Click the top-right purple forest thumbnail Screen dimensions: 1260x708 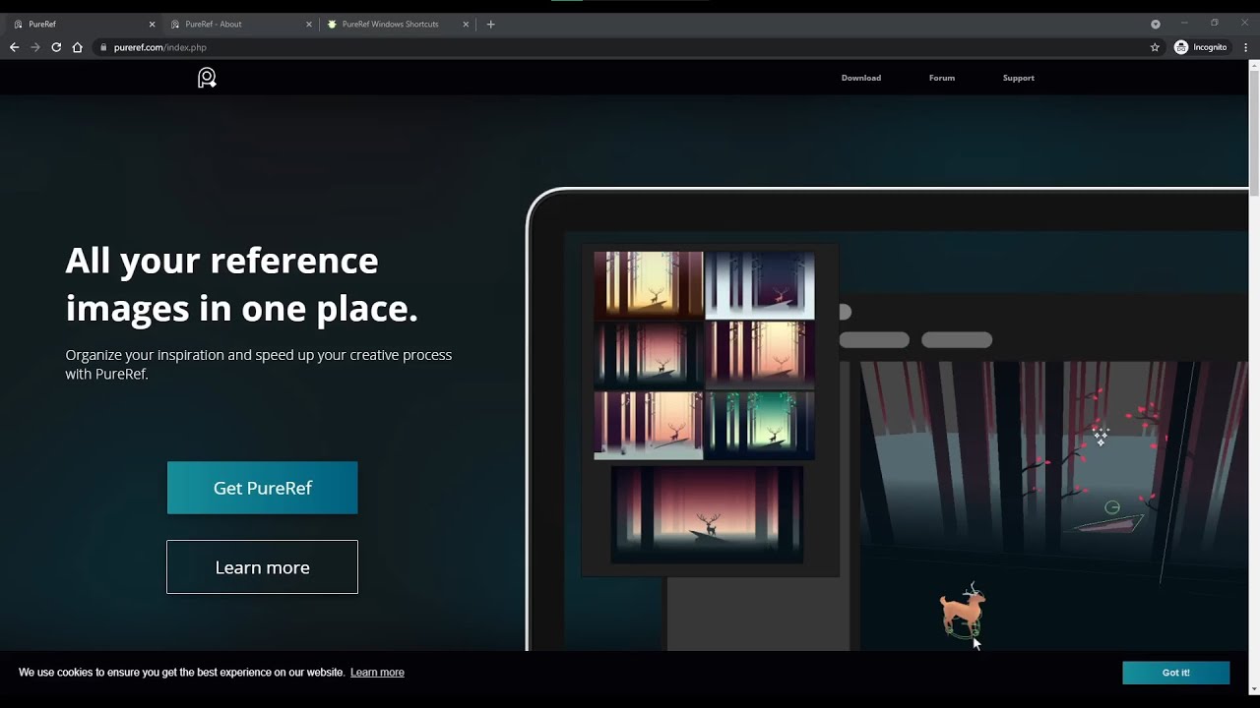[760, 285]
